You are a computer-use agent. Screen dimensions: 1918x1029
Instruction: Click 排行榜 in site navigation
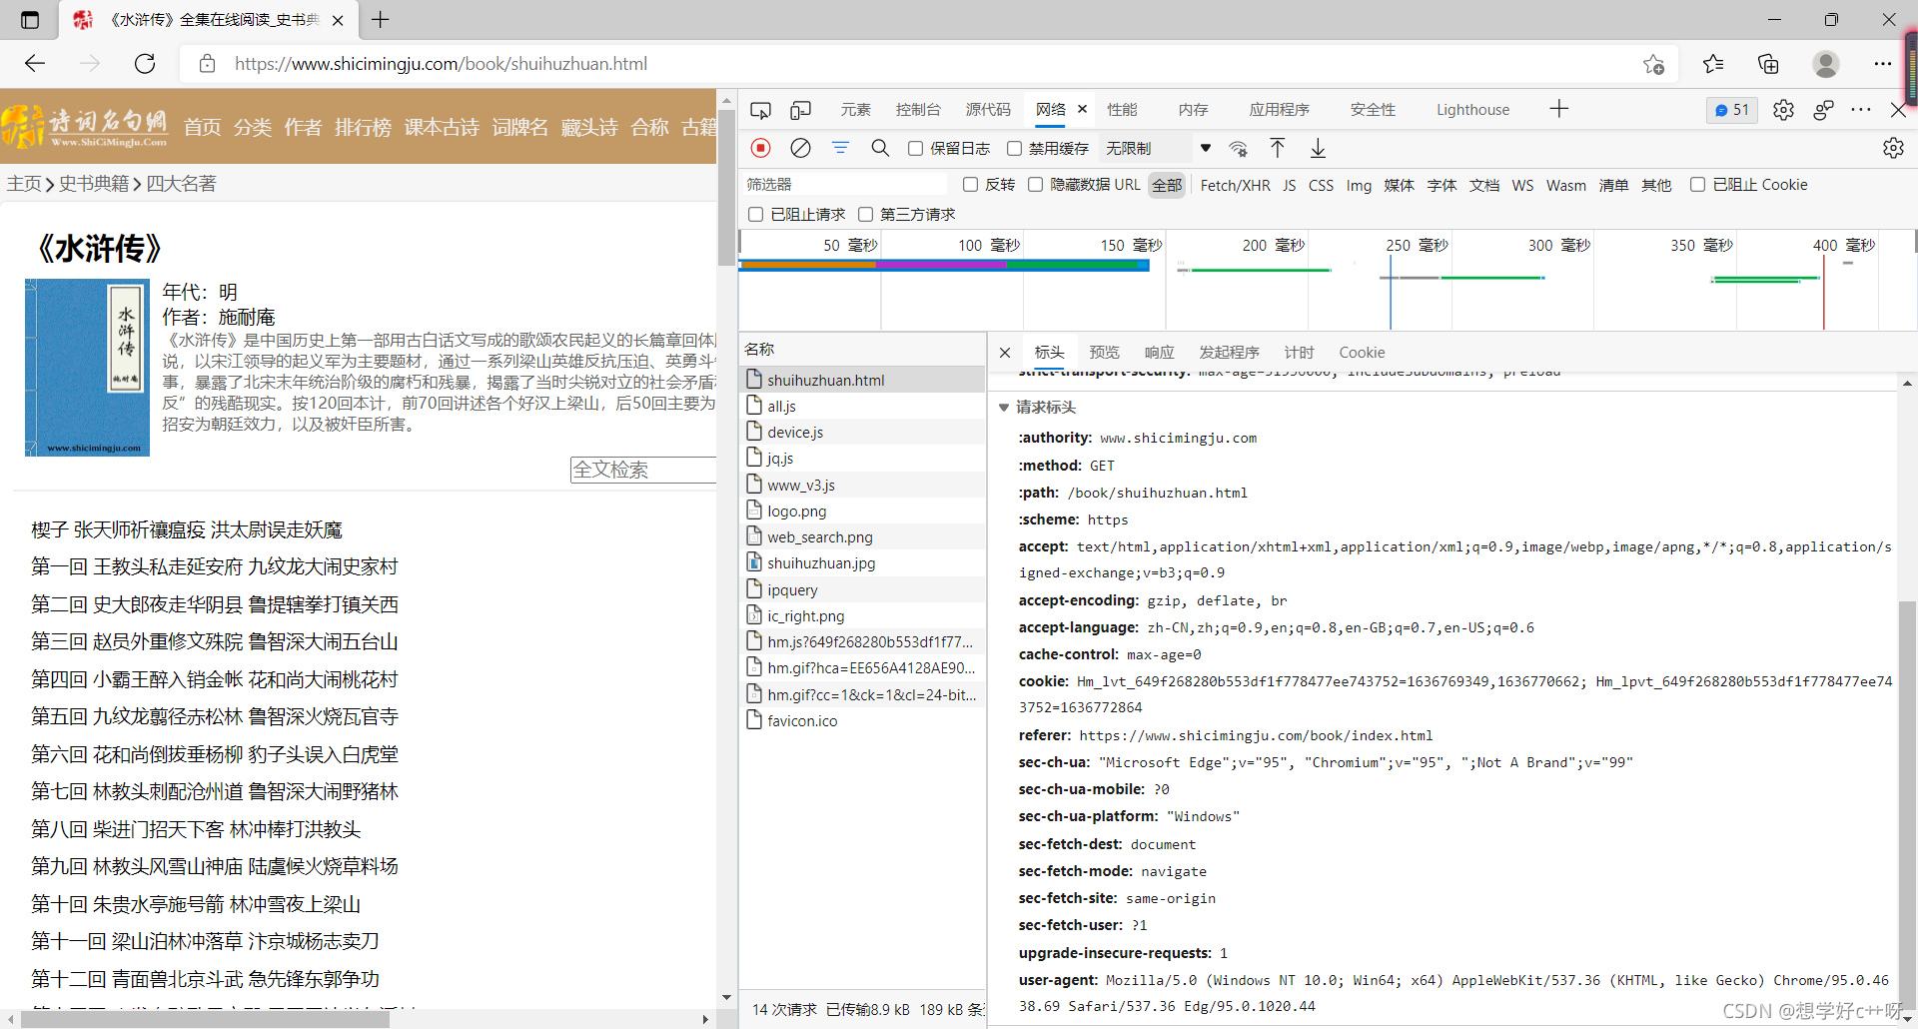point(363,127)
